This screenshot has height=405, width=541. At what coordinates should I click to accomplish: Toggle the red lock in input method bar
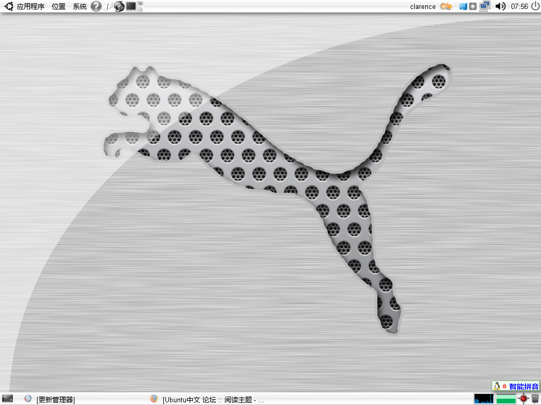coord(505,387)
